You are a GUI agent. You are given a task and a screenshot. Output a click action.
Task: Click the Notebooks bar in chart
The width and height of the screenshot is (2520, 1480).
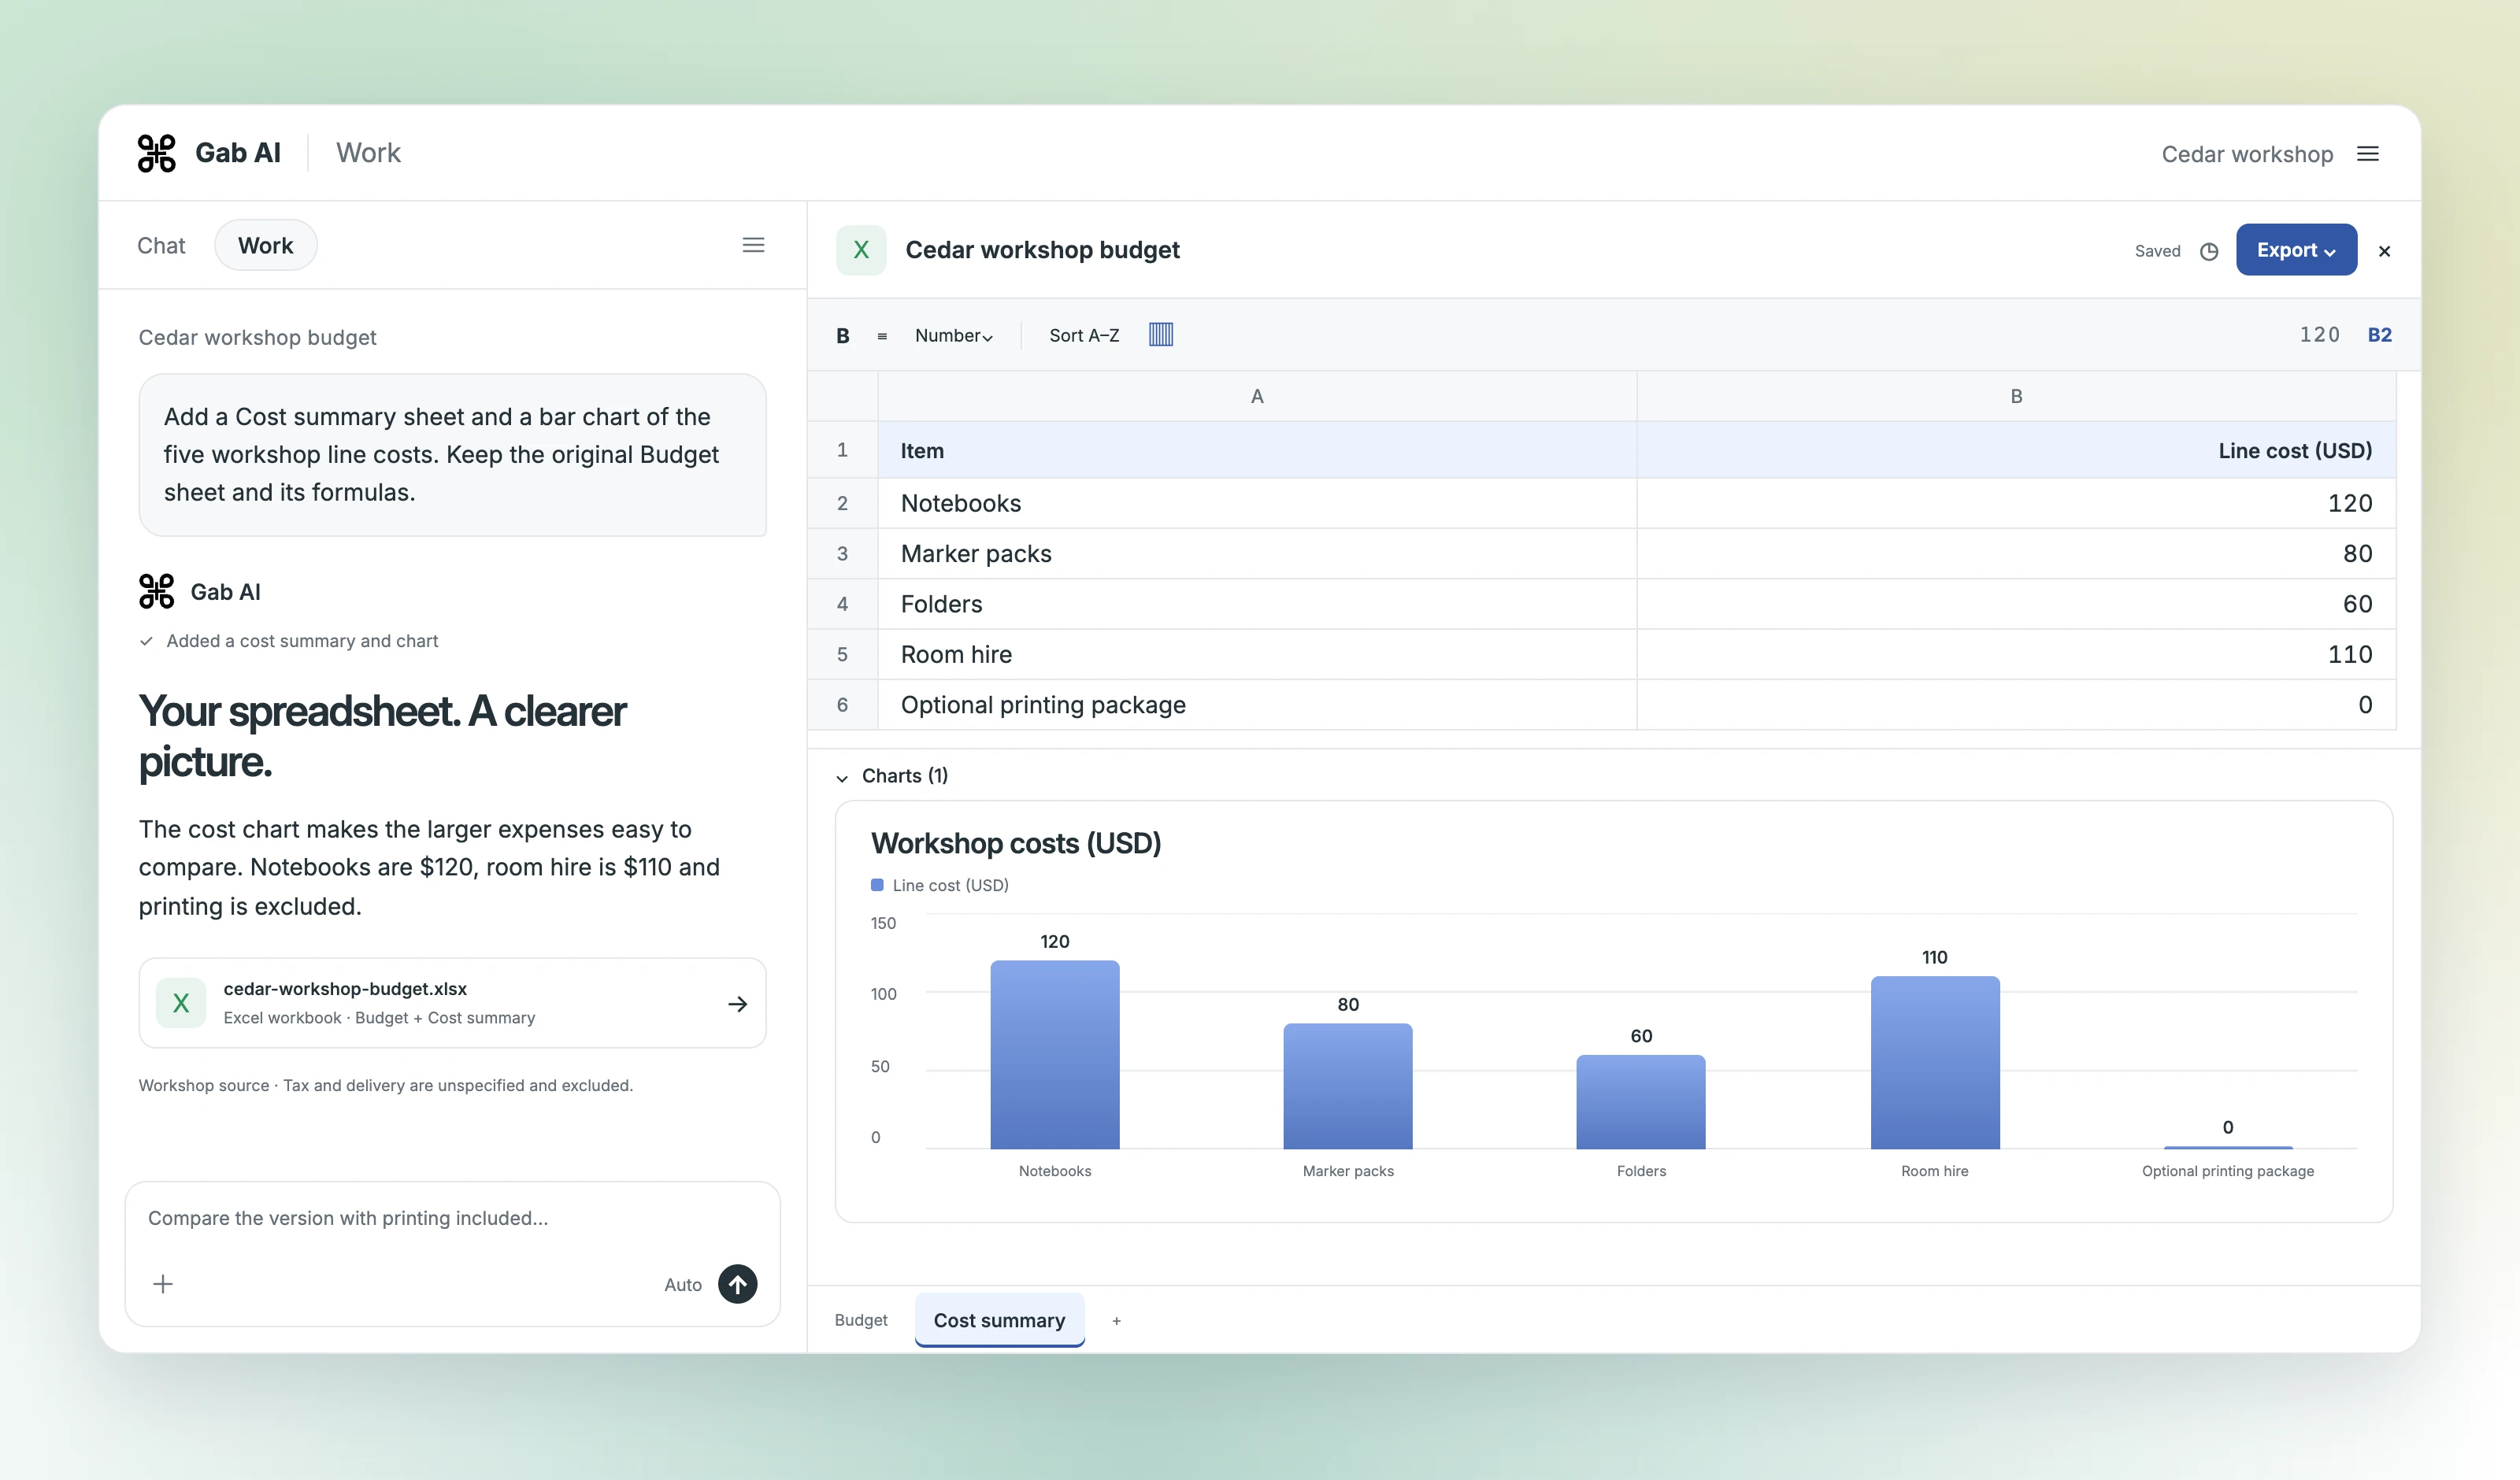click(1055, 1054)
